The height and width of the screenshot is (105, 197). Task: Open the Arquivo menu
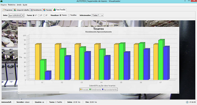3,5
